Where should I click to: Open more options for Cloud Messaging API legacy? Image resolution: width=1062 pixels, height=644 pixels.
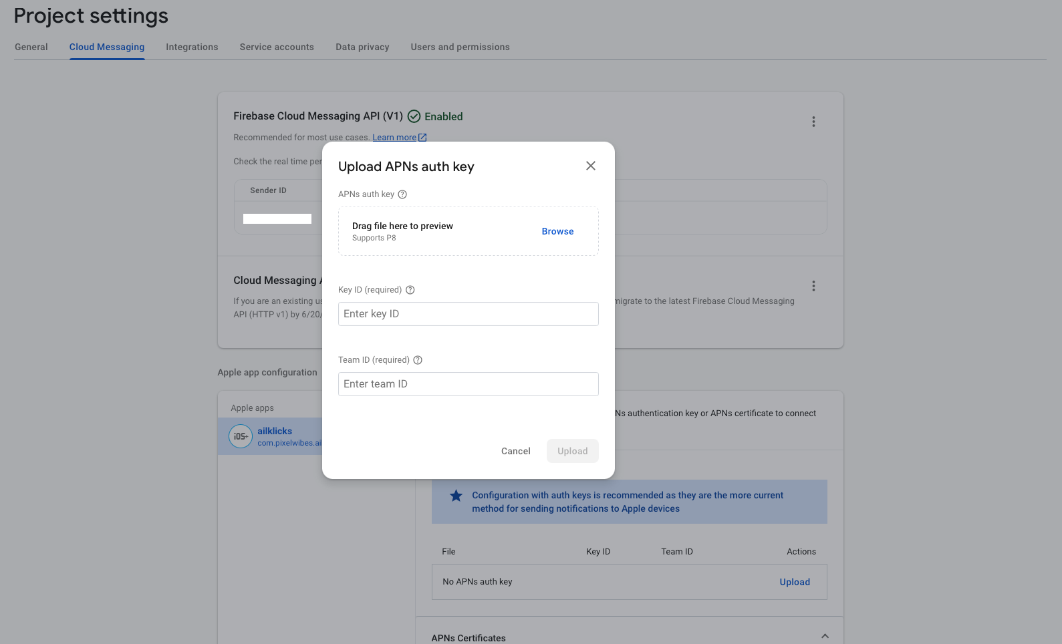(813, 286)
